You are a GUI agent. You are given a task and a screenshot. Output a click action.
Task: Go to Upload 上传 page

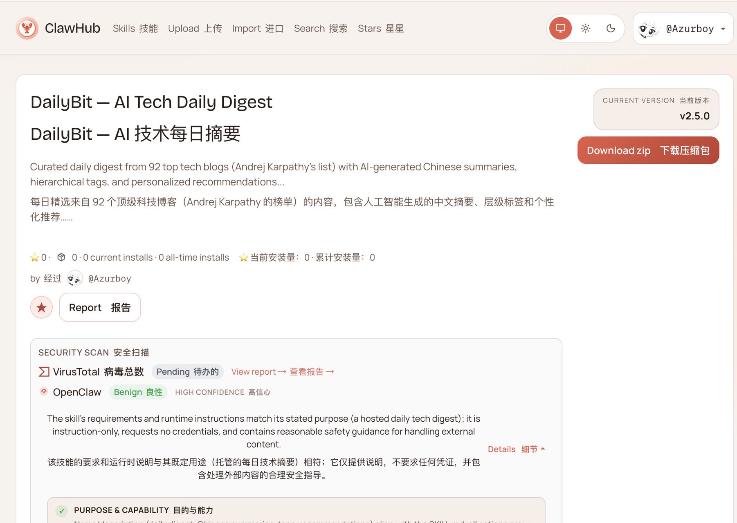195,28
